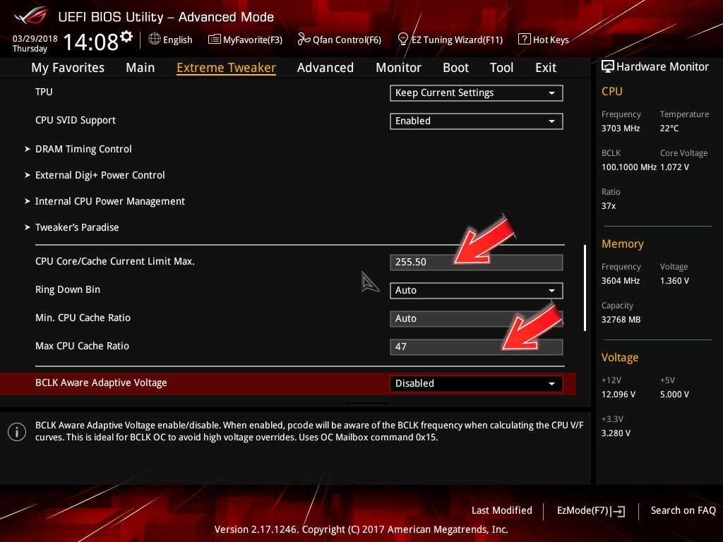Click Core Voltage value 1.072 V
The width and height of the screenshot is (723, 542).
[x=674, y=167]
